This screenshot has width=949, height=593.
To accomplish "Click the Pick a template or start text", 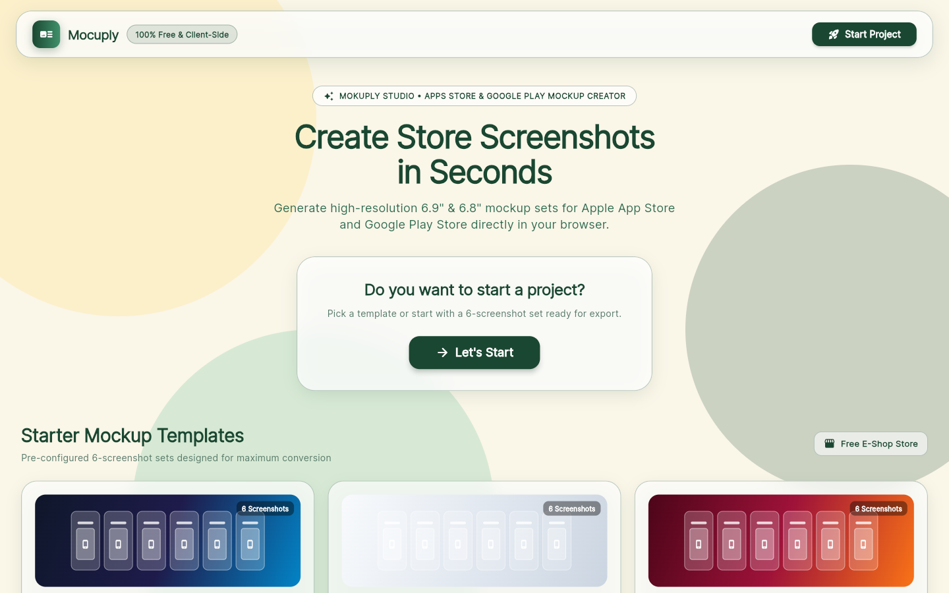I will point(474,314).
